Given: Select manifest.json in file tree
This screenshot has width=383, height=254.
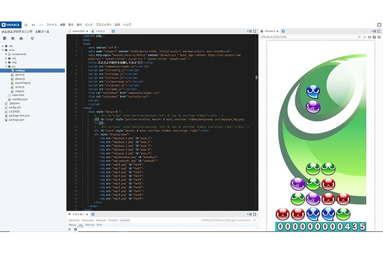Looking at the screenshot, I should tap(20, 99).
